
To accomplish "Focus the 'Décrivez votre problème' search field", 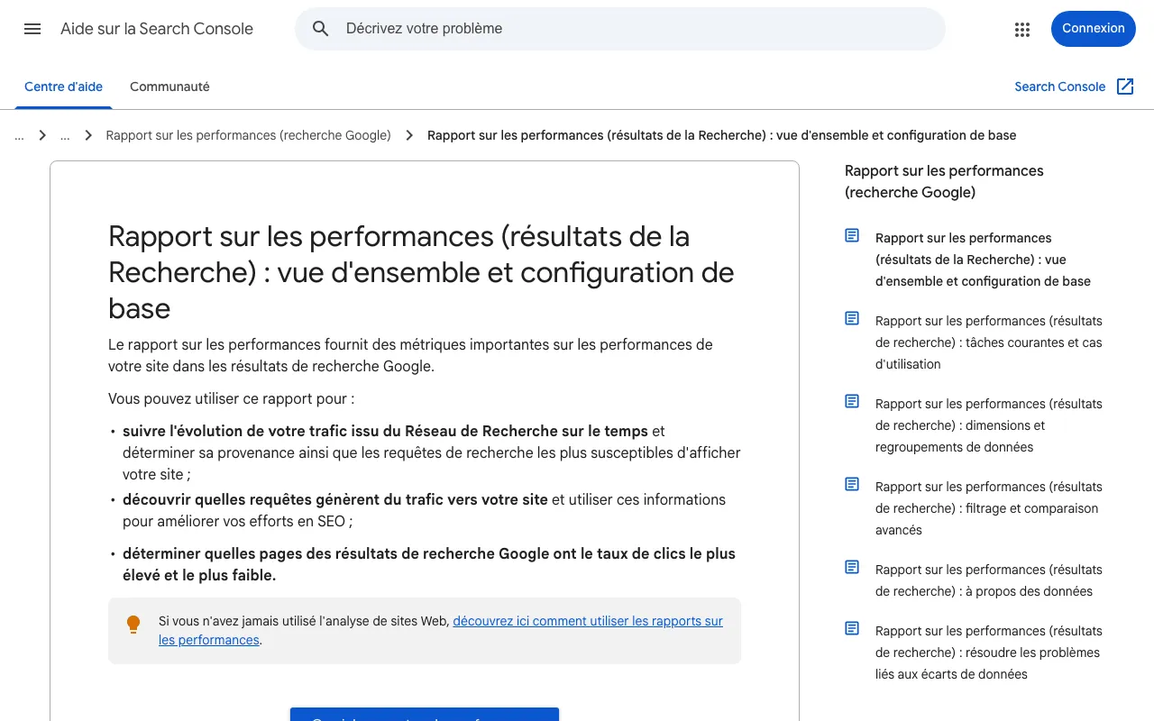I will [620, 29].
